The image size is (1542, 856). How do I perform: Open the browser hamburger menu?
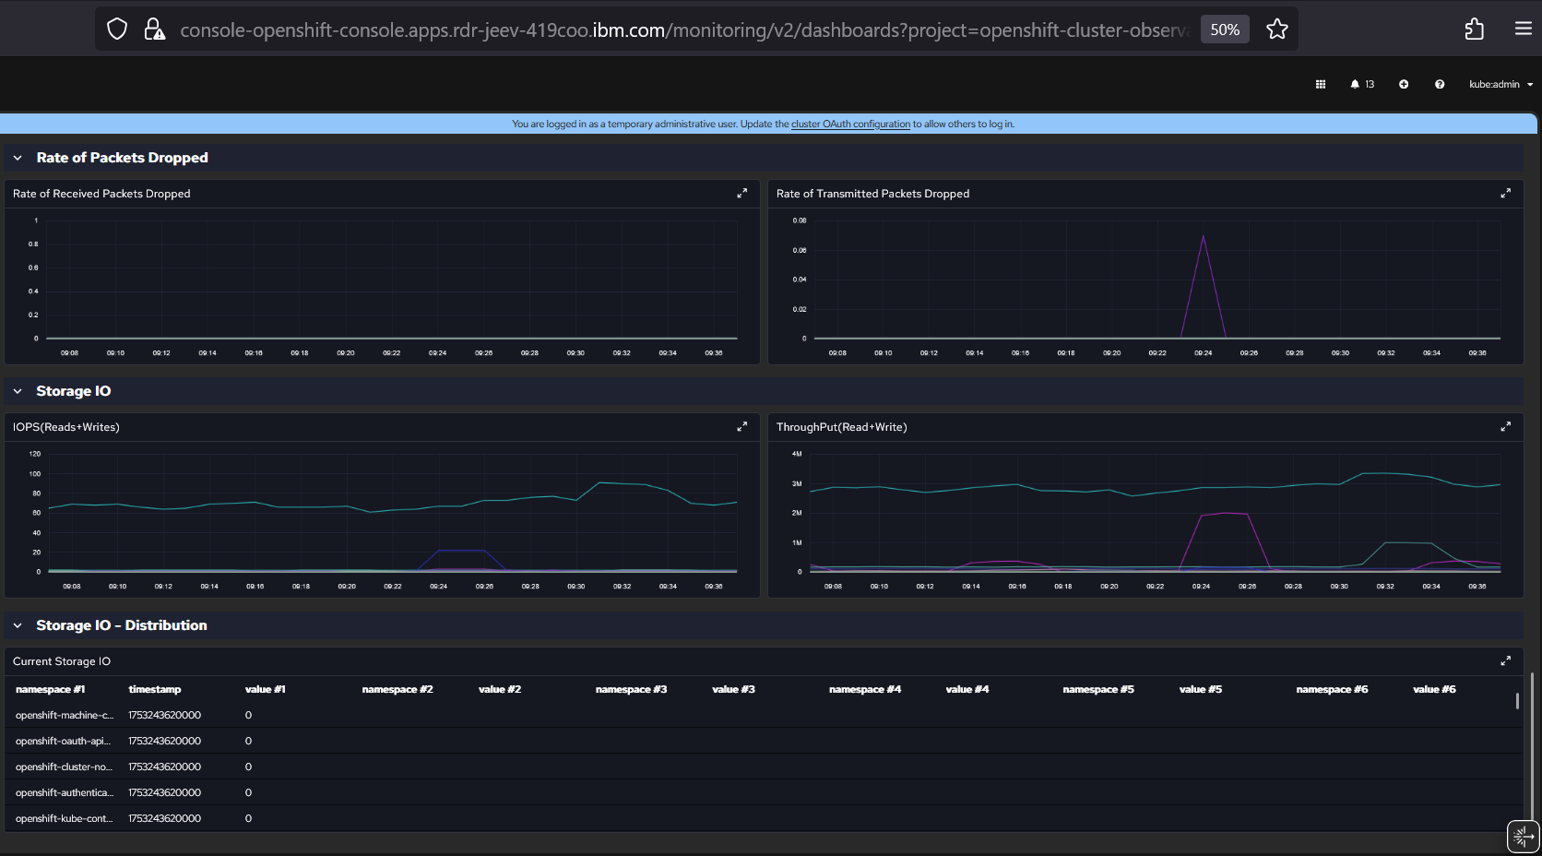[1523, 30]
